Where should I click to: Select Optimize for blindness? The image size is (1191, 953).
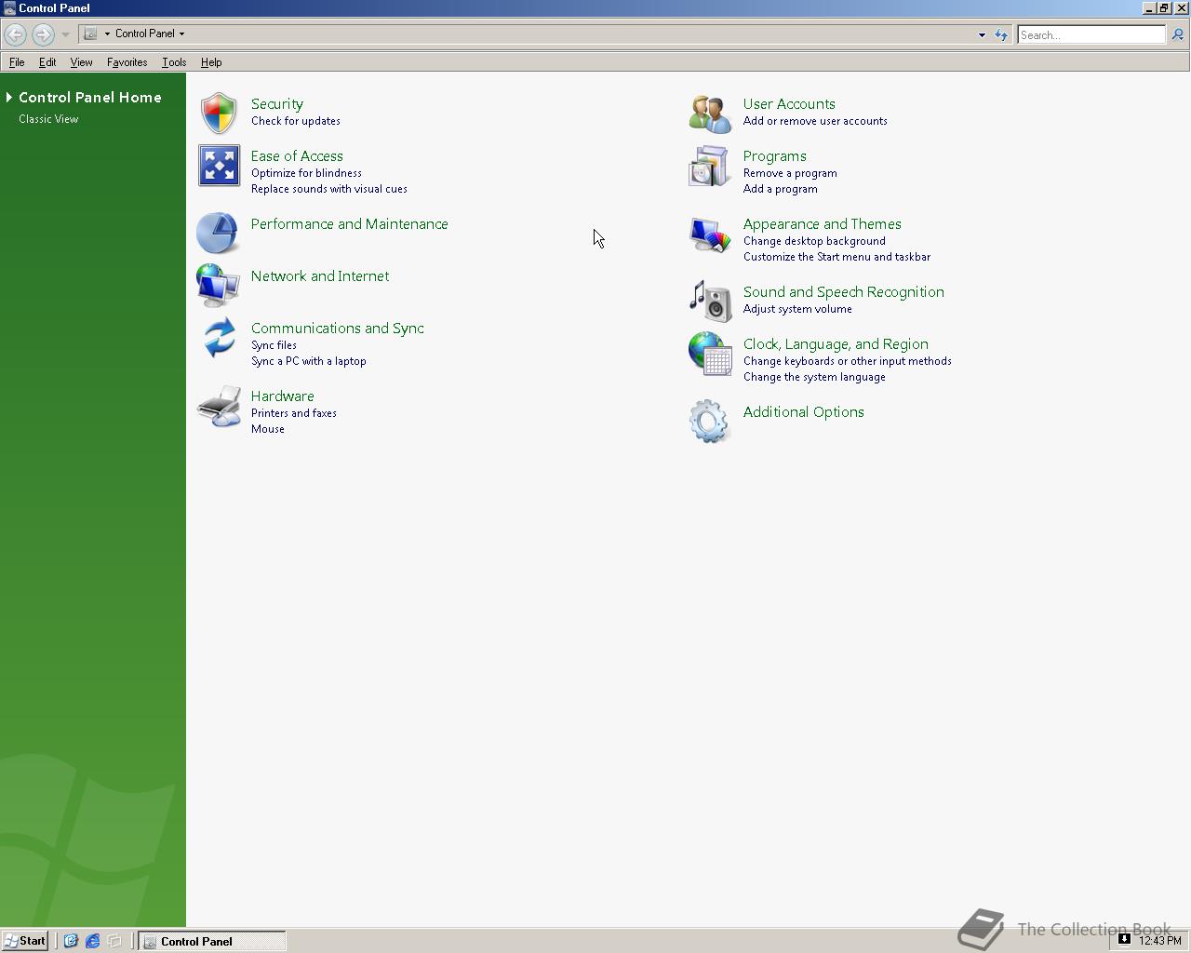tap(306, 173)
